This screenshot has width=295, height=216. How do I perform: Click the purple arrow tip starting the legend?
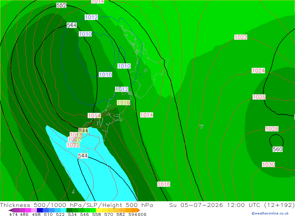[11, 210]
